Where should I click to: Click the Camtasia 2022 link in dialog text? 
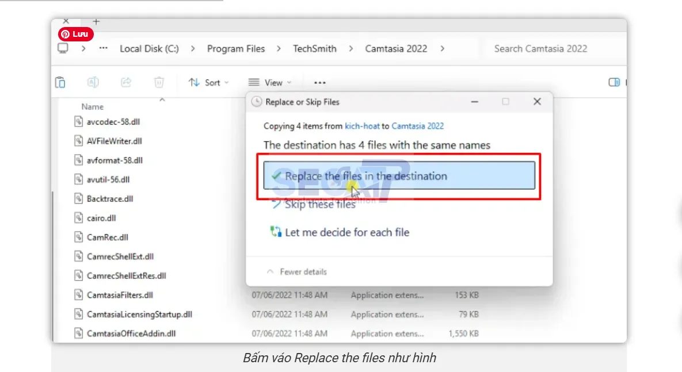417,126
